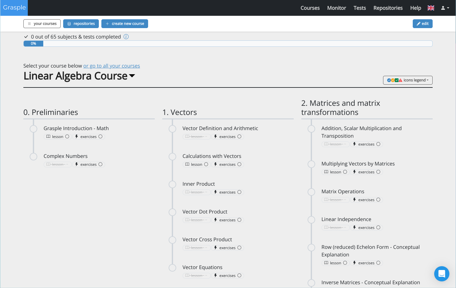Viewport: 456px width, 288px height.
Task: Toggle the completion circle for Complex Numbers exercises
Action: pos(100,164)
